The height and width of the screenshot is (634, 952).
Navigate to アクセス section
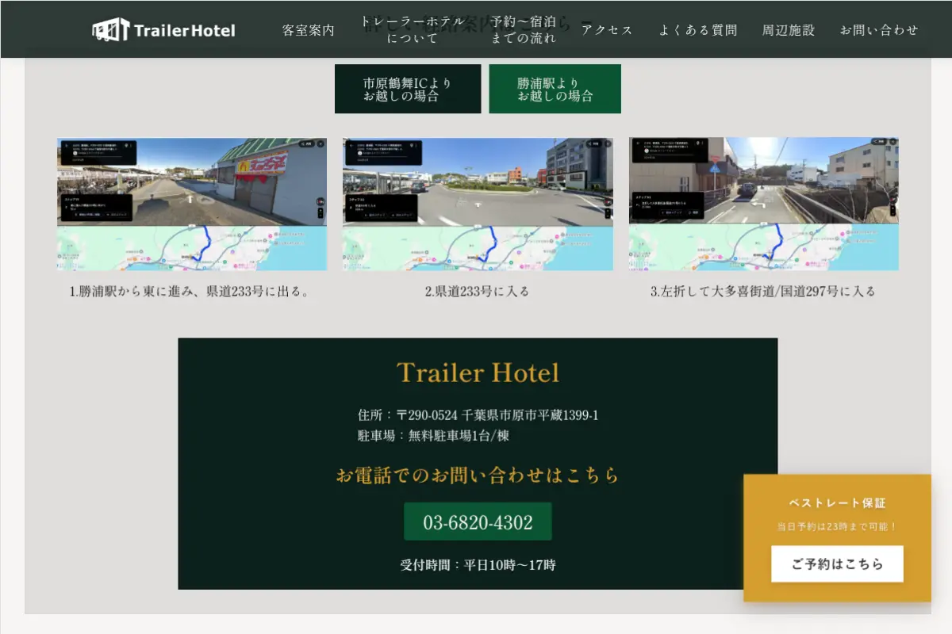click(x=607, y=30)
